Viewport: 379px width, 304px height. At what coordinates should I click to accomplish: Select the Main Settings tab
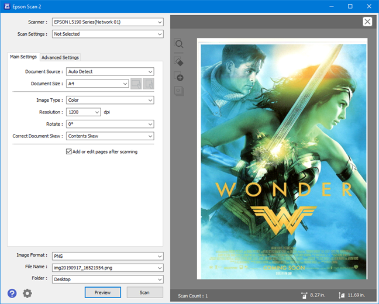click(23, 57)
